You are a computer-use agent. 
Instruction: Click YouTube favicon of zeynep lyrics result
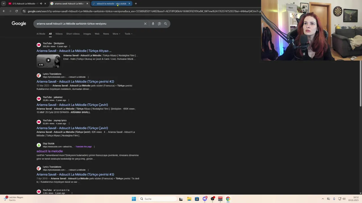pos(39,122)
